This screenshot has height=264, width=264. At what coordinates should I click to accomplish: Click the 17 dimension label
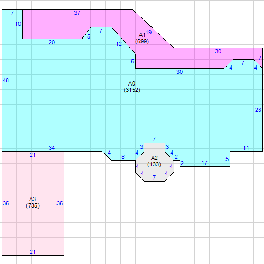pos(204,163)
